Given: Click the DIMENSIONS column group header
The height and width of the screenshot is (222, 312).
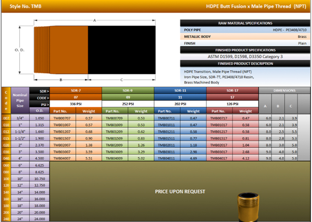Looking at the screenshot, I should click(x=284, y=91).
